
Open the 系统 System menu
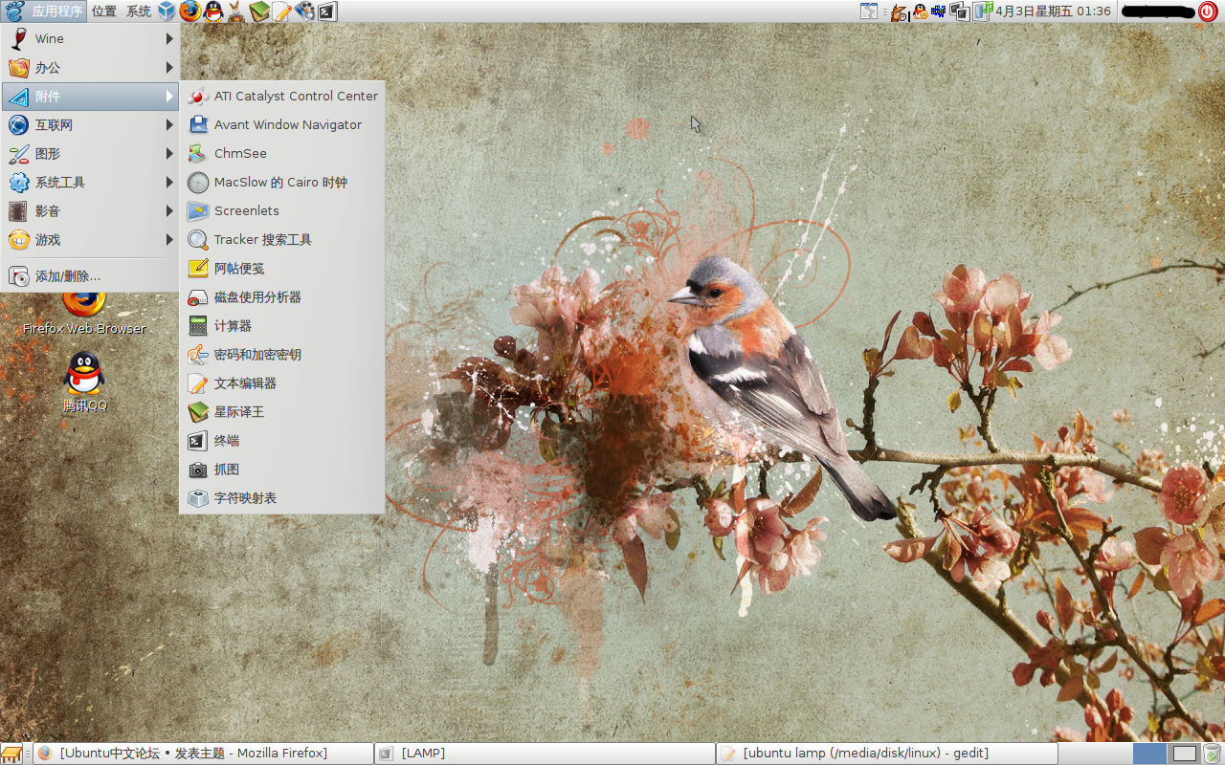(139, 11)
